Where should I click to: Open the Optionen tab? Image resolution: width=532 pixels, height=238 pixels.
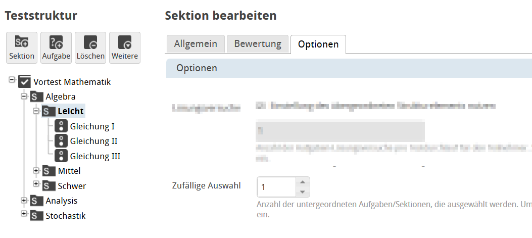click(318, 44)
